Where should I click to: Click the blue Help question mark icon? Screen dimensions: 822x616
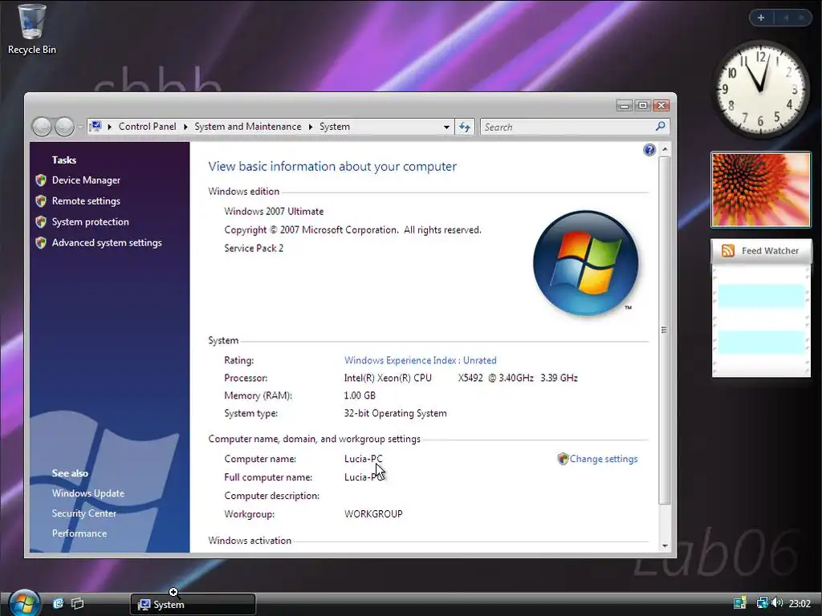click(649, 150)
